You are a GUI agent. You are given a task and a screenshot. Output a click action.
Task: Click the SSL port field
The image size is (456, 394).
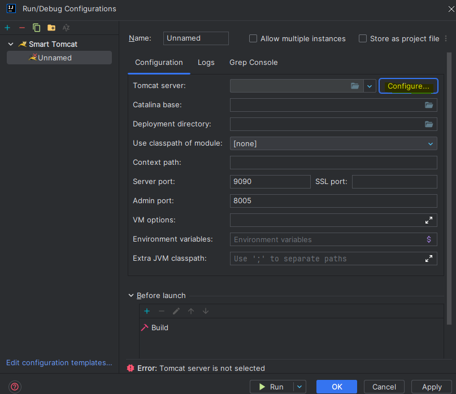(x=394, y=182)
